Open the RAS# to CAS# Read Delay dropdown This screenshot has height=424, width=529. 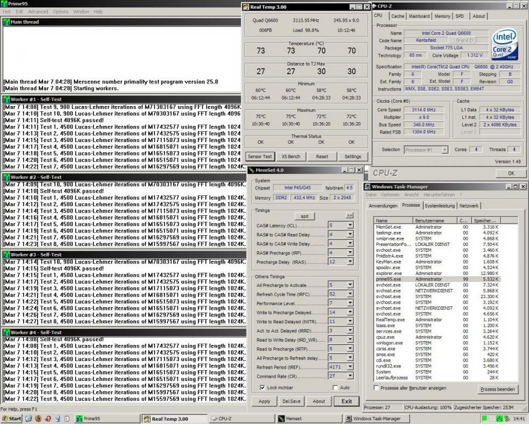(350, 234)
